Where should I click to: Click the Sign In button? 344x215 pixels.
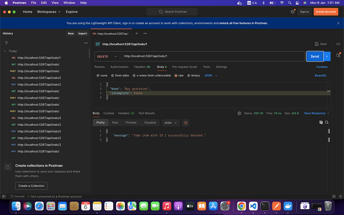pos(304,12)
